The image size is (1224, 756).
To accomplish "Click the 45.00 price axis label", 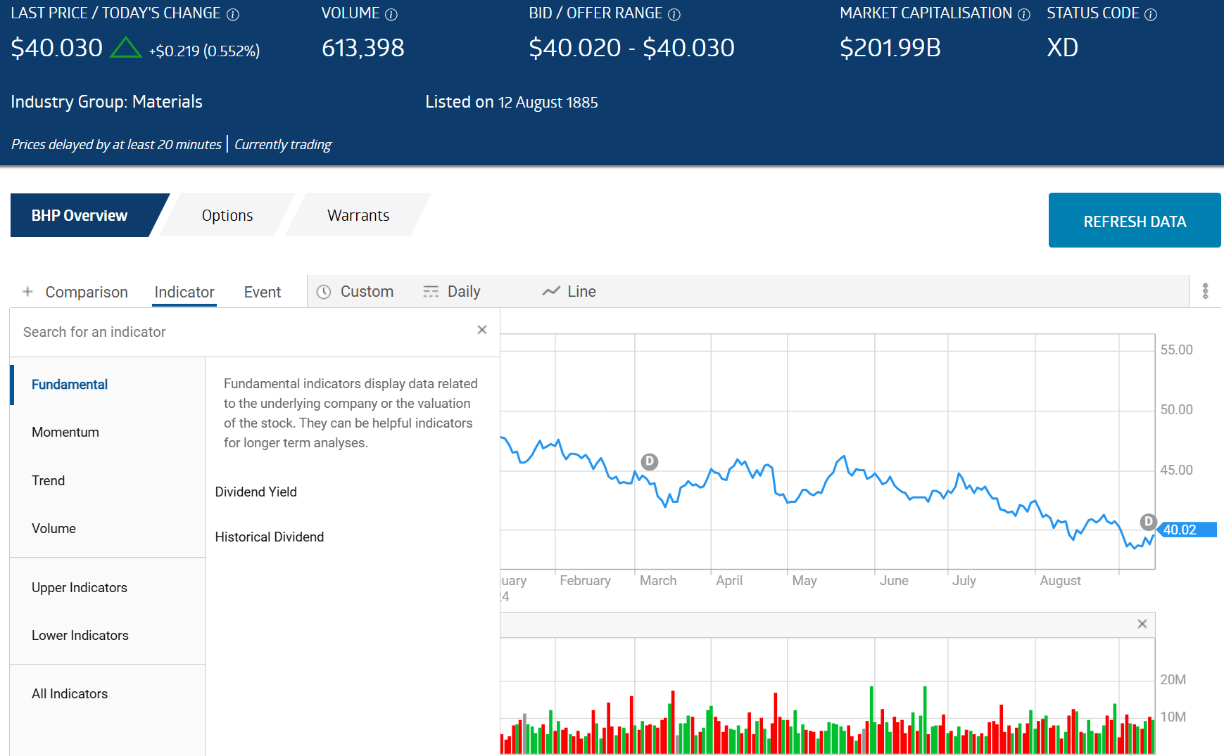I will click(1177, 470).
